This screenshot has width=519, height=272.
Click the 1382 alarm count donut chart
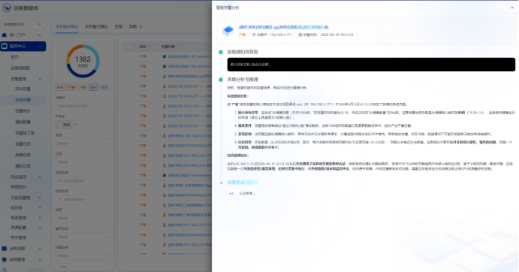point(83,62)
